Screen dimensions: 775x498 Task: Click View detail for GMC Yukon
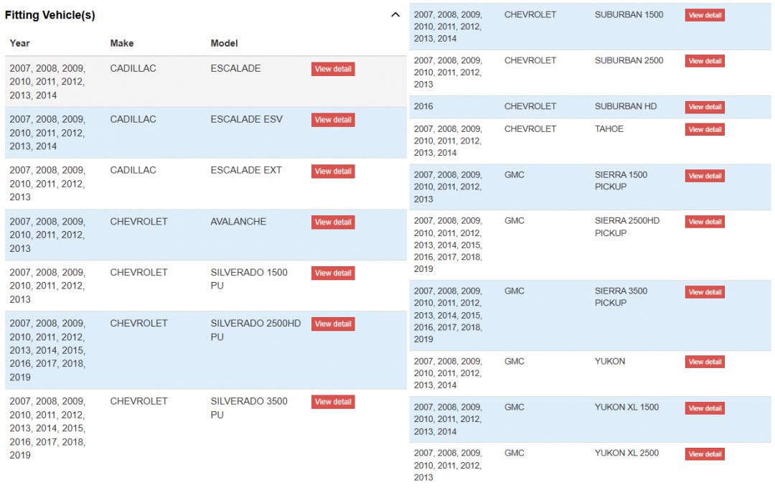coord(705,362)
